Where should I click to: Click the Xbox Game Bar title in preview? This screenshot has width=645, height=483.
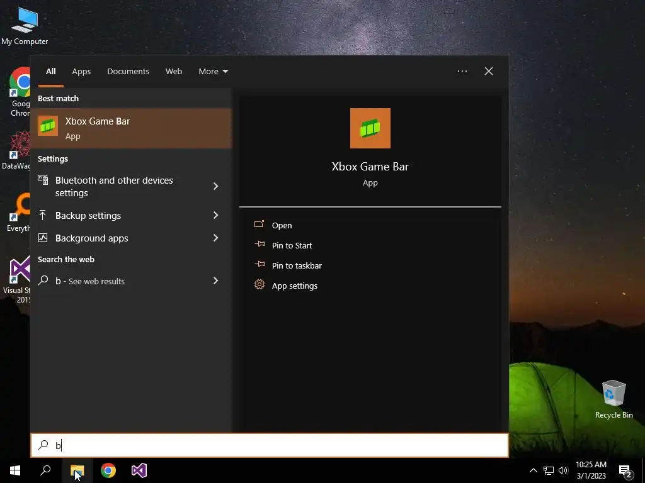(370, 166)
